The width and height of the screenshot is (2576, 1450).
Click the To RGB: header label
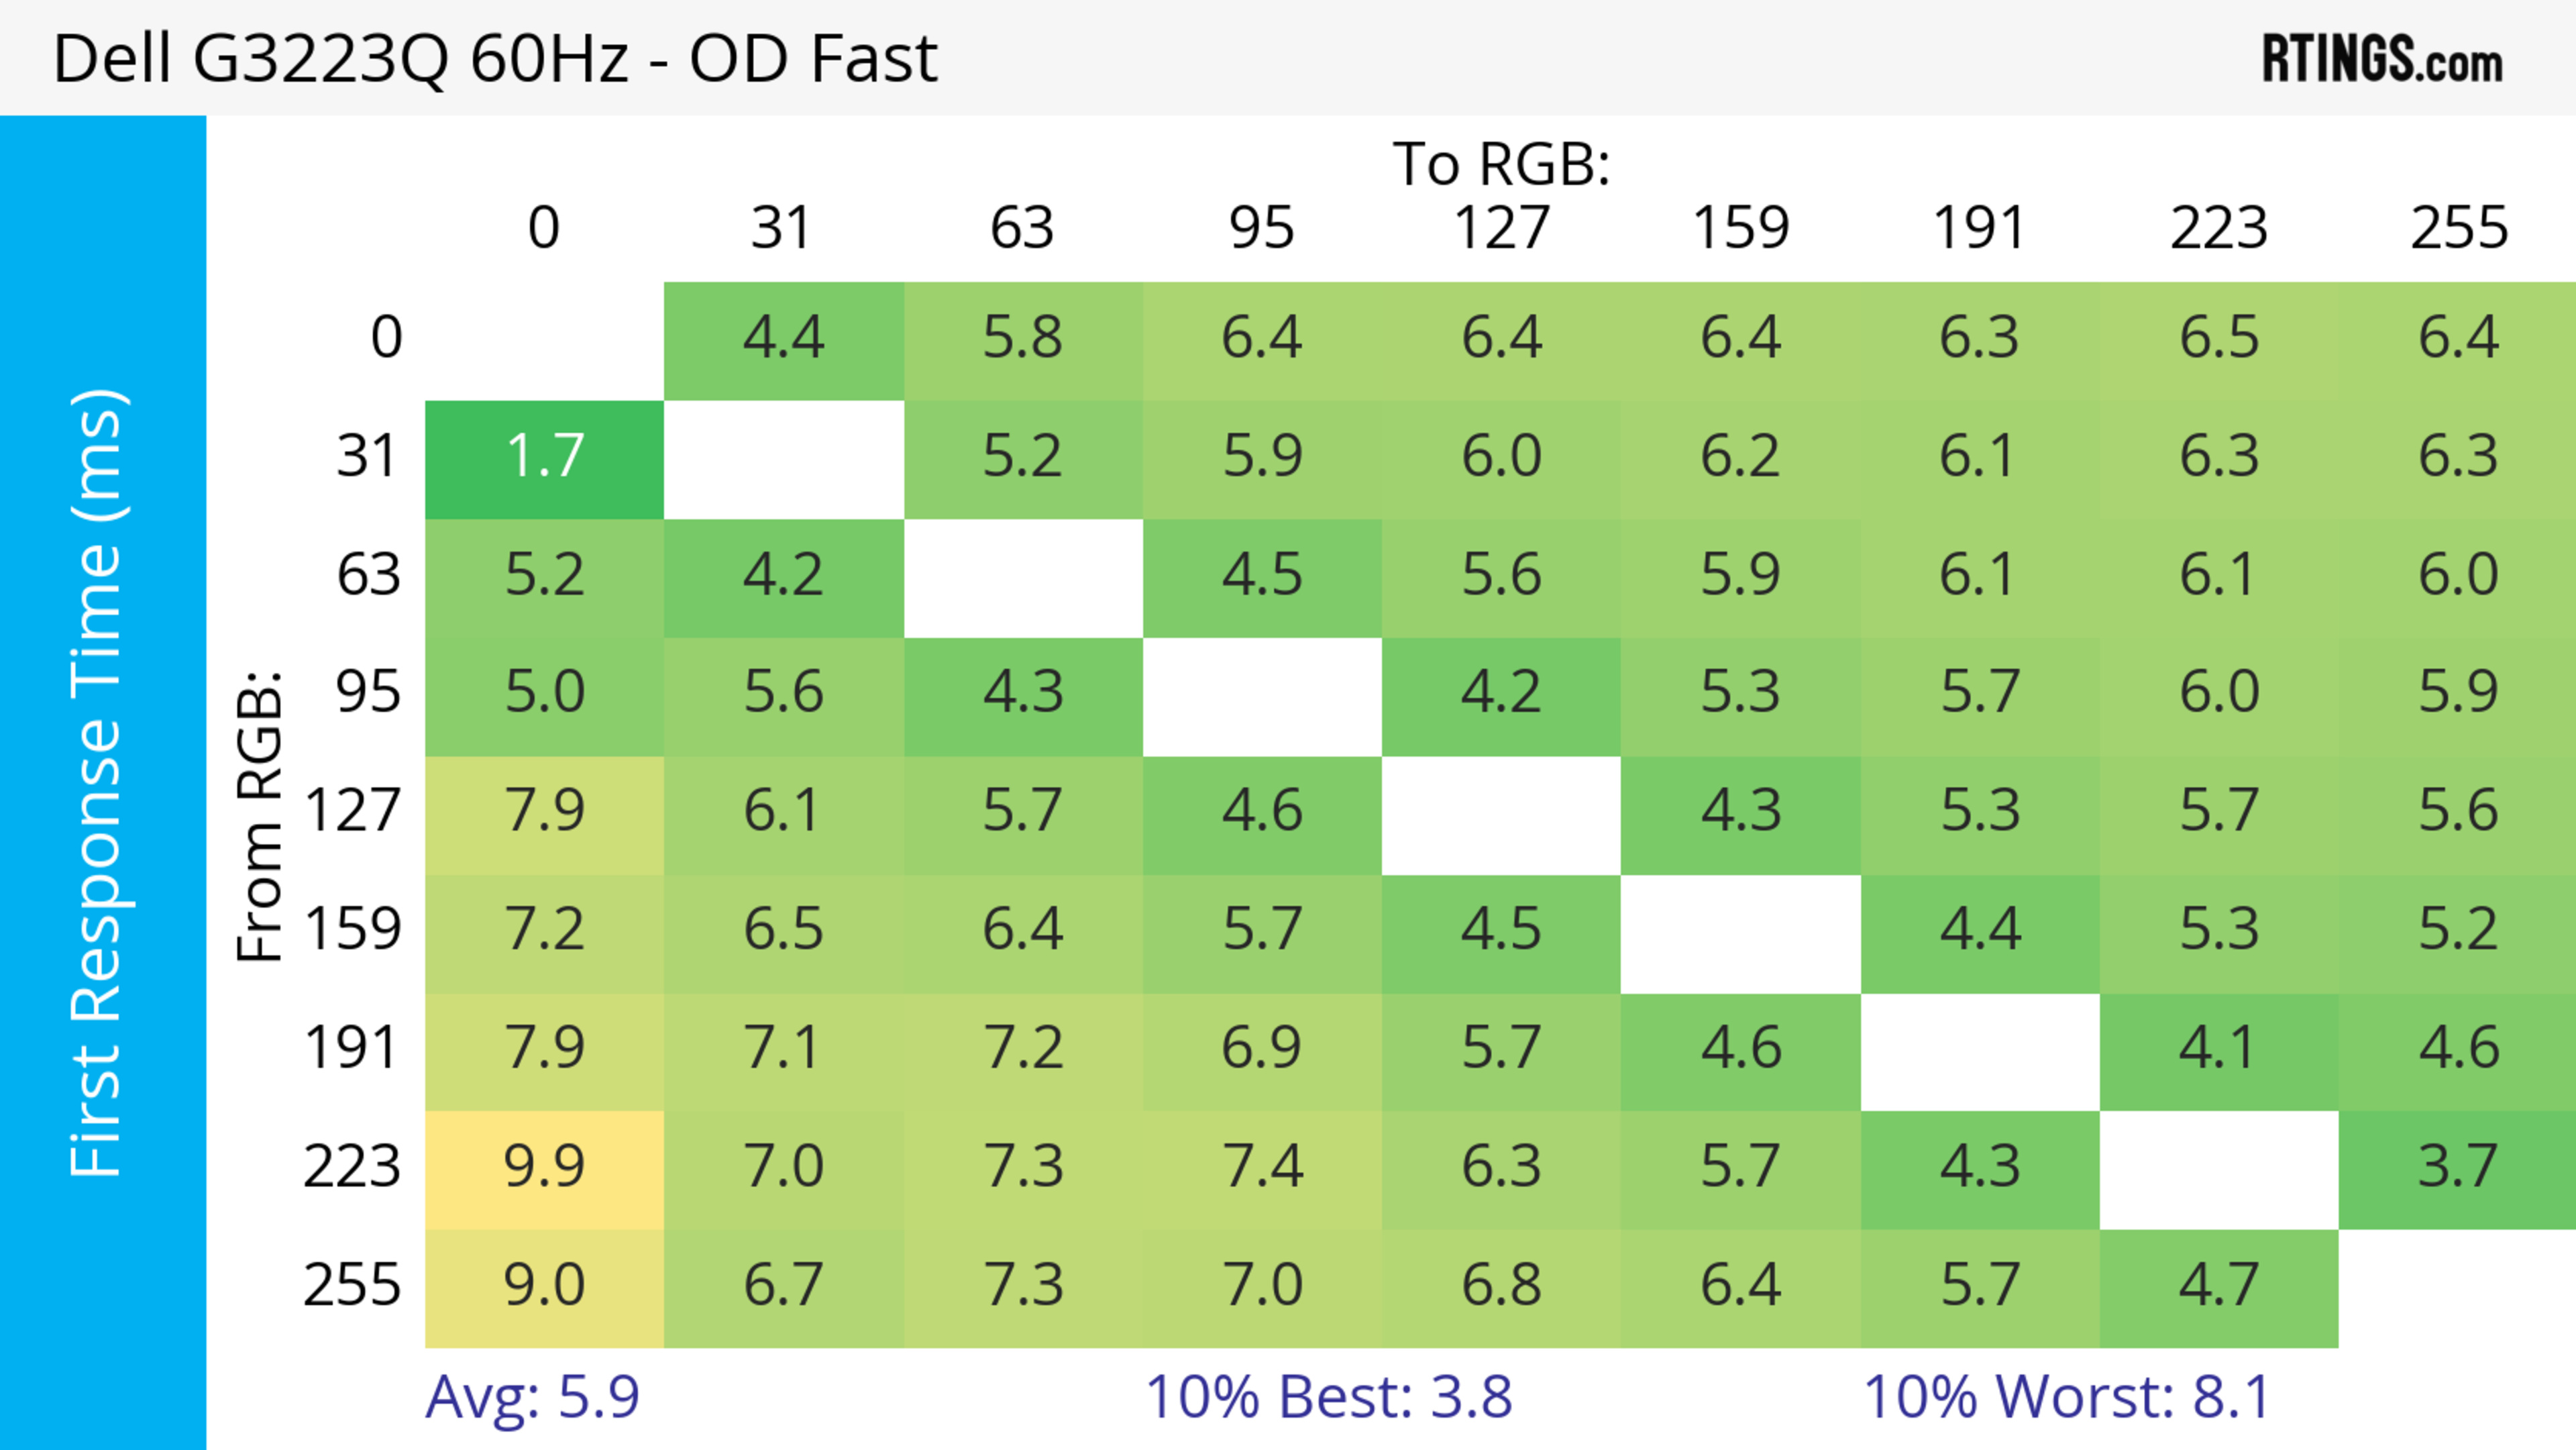pyautogui.click(x=1501, y=164)
